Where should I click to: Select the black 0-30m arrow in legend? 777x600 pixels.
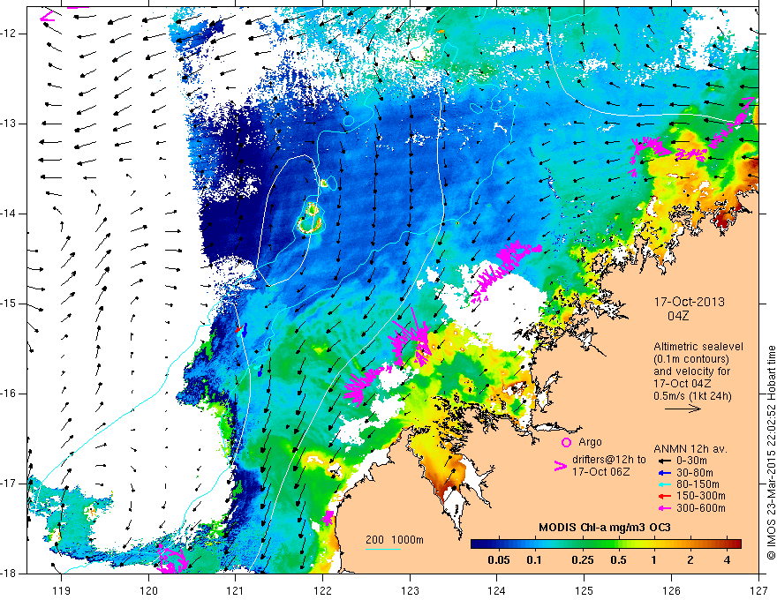(665, 461)
